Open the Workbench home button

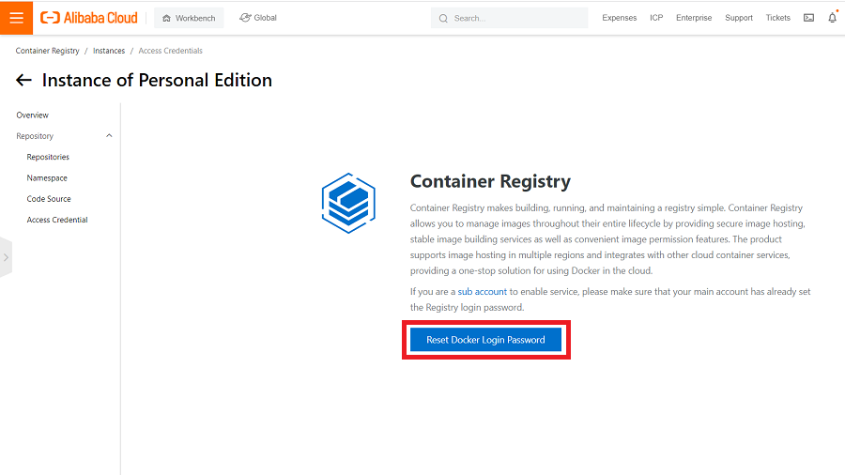click(188, 18)
